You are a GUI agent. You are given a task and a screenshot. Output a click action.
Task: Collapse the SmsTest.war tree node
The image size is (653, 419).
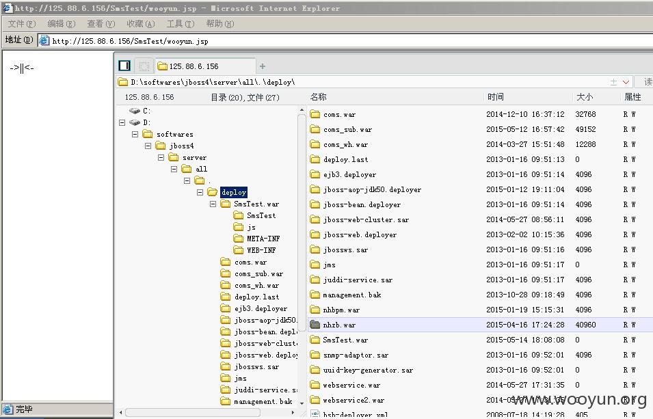pyautogui.click(x=213, y=204)
